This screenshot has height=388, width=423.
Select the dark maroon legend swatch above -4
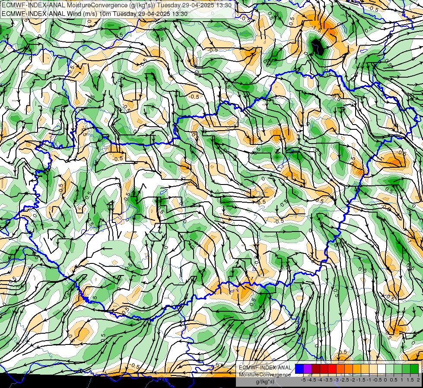tap(316, 369)
